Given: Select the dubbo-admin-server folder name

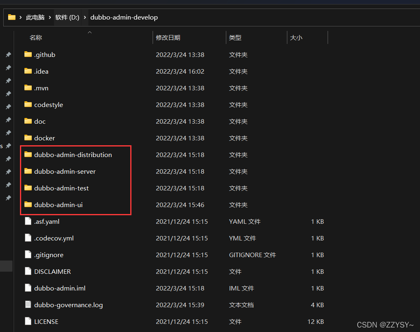Looking at the screenshot, I should tap(65, 171).
